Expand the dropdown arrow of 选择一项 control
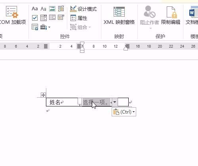 tap(114, 102)
